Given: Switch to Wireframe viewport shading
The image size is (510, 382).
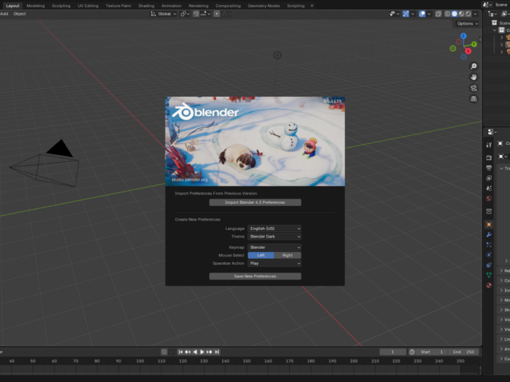Looking at the screenshot, I should [x=448, y=14].
